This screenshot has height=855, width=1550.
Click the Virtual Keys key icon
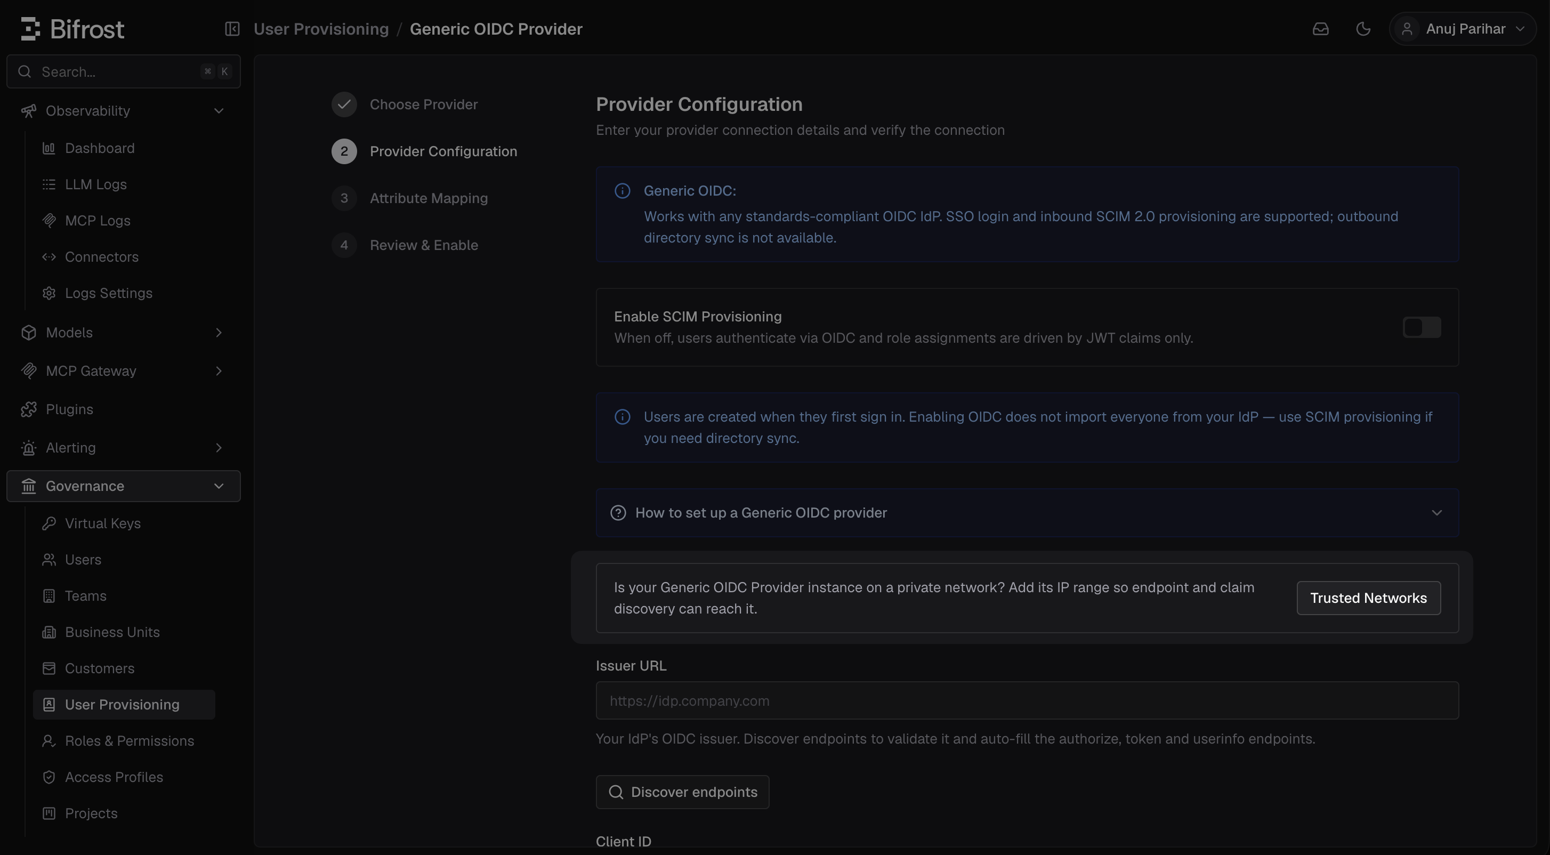[x=49, y=523]
